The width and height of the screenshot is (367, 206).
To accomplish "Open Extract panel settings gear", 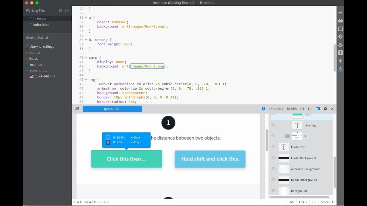I will point(325,109).
